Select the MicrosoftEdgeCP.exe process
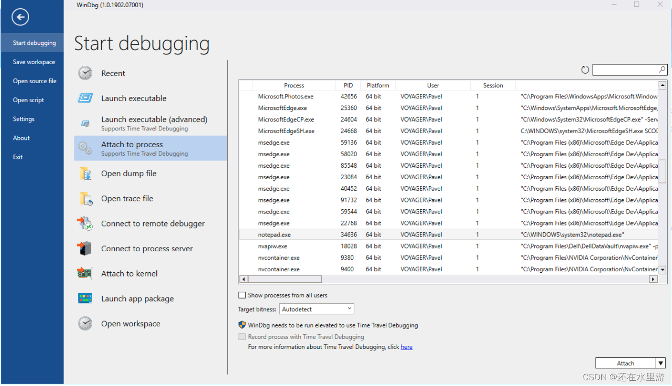672x386 pixels. [x=448, y=119]
